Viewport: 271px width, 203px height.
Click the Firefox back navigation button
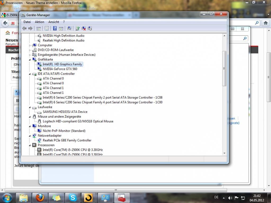5,23
